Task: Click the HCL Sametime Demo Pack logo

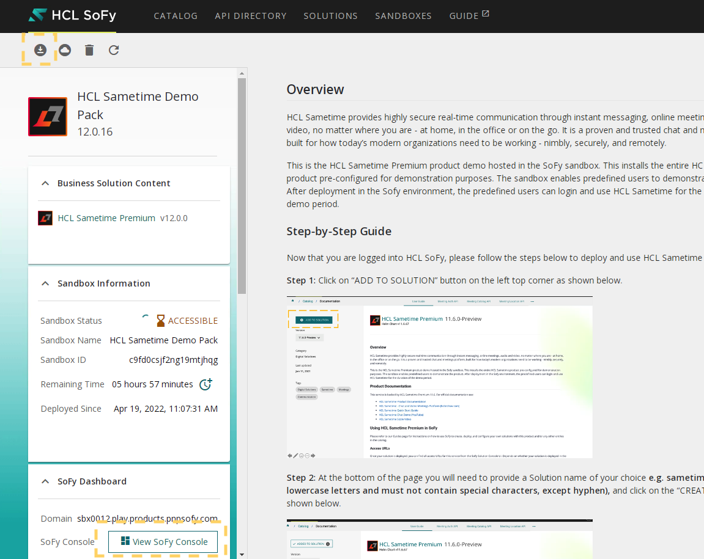Action: coord(48,116)
